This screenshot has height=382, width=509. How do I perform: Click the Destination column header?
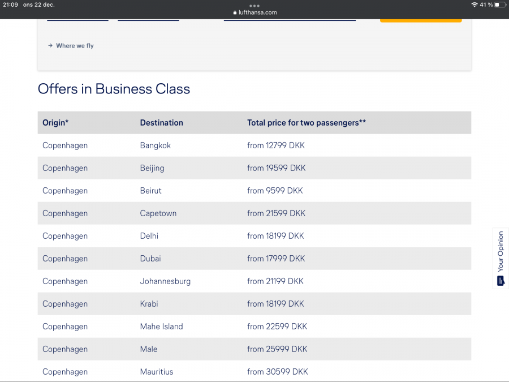[162, 123]
